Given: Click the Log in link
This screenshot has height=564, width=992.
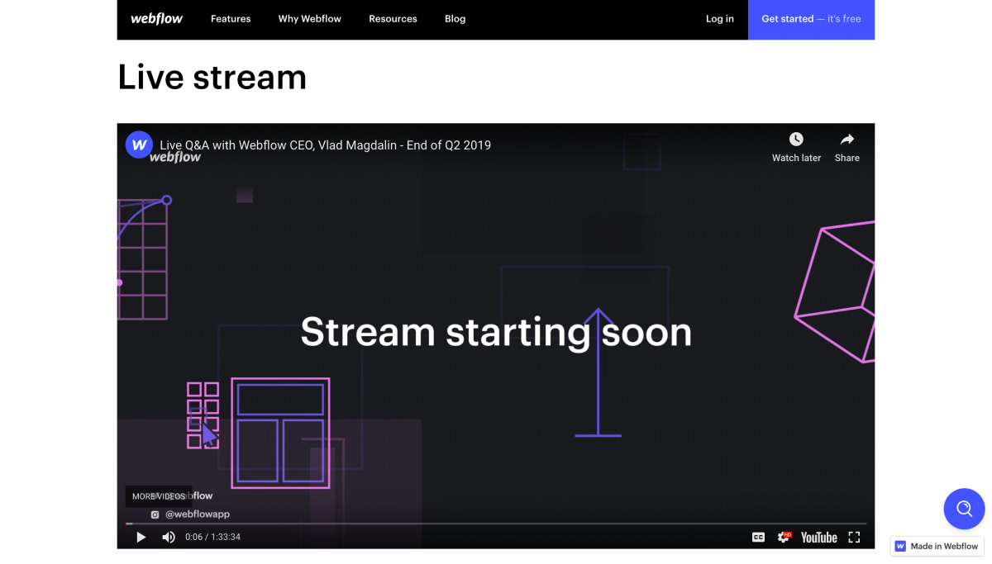Looking at the screenshot, I should pos(719,19).
